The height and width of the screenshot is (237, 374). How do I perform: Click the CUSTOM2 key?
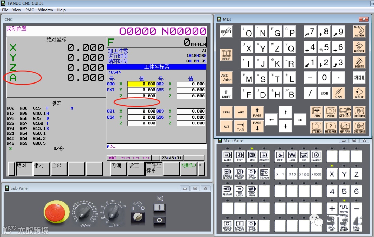pyautogui.click(x=359, y=128)
